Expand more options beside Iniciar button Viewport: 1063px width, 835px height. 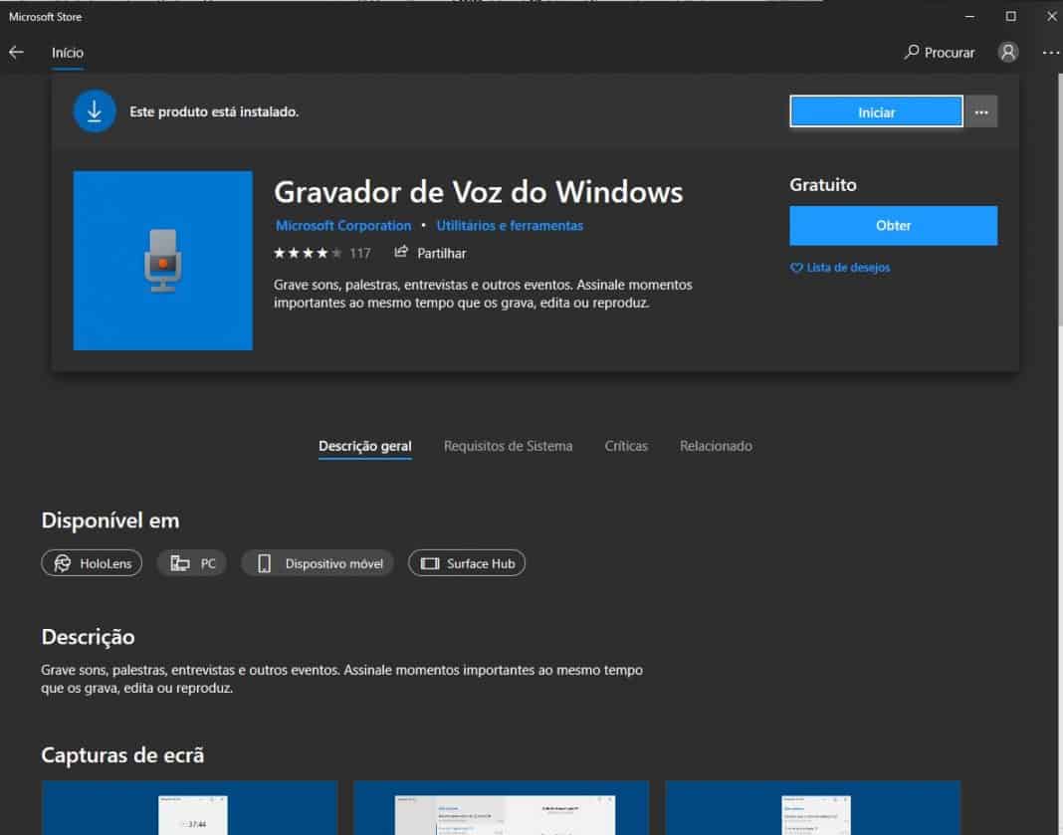(x=981, y=112)
